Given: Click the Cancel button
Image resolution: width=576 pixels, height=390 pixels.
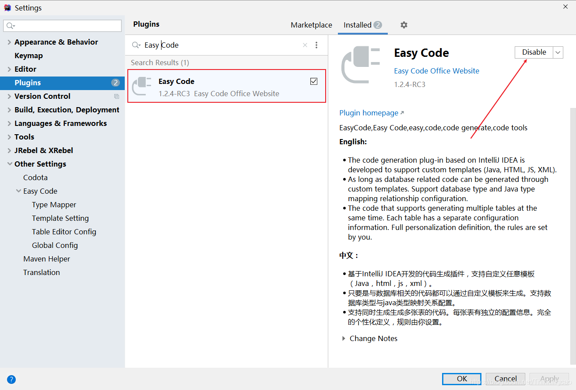Looking at the screenshot, I should click(506, 379).
